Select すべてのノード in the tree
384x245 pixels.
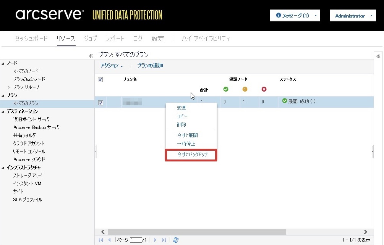pos(26,71)
